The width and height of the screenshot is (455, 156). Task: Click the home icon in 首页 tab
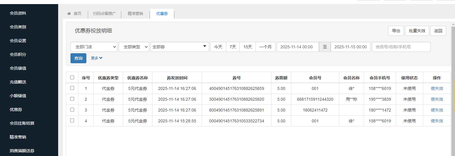point(69,13)
